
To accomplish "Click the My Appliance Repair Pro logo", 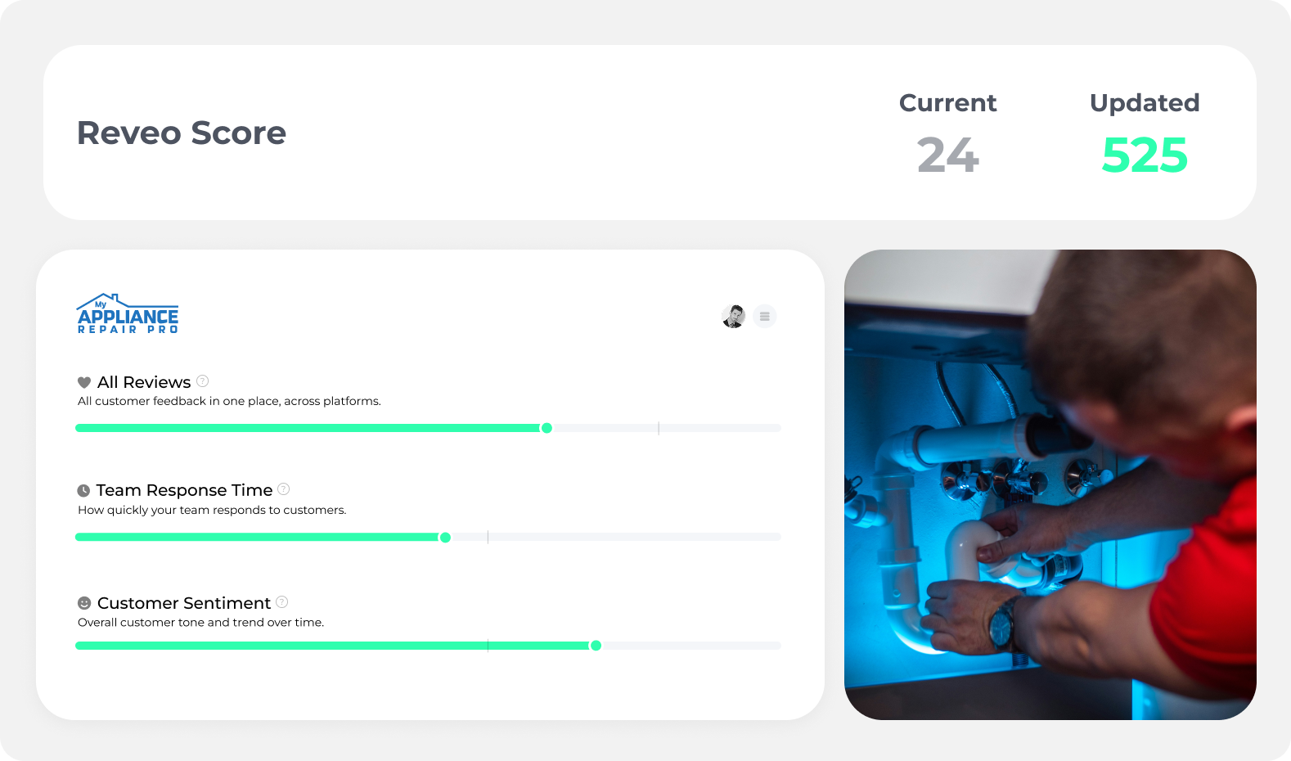I will tap(128, 314).
